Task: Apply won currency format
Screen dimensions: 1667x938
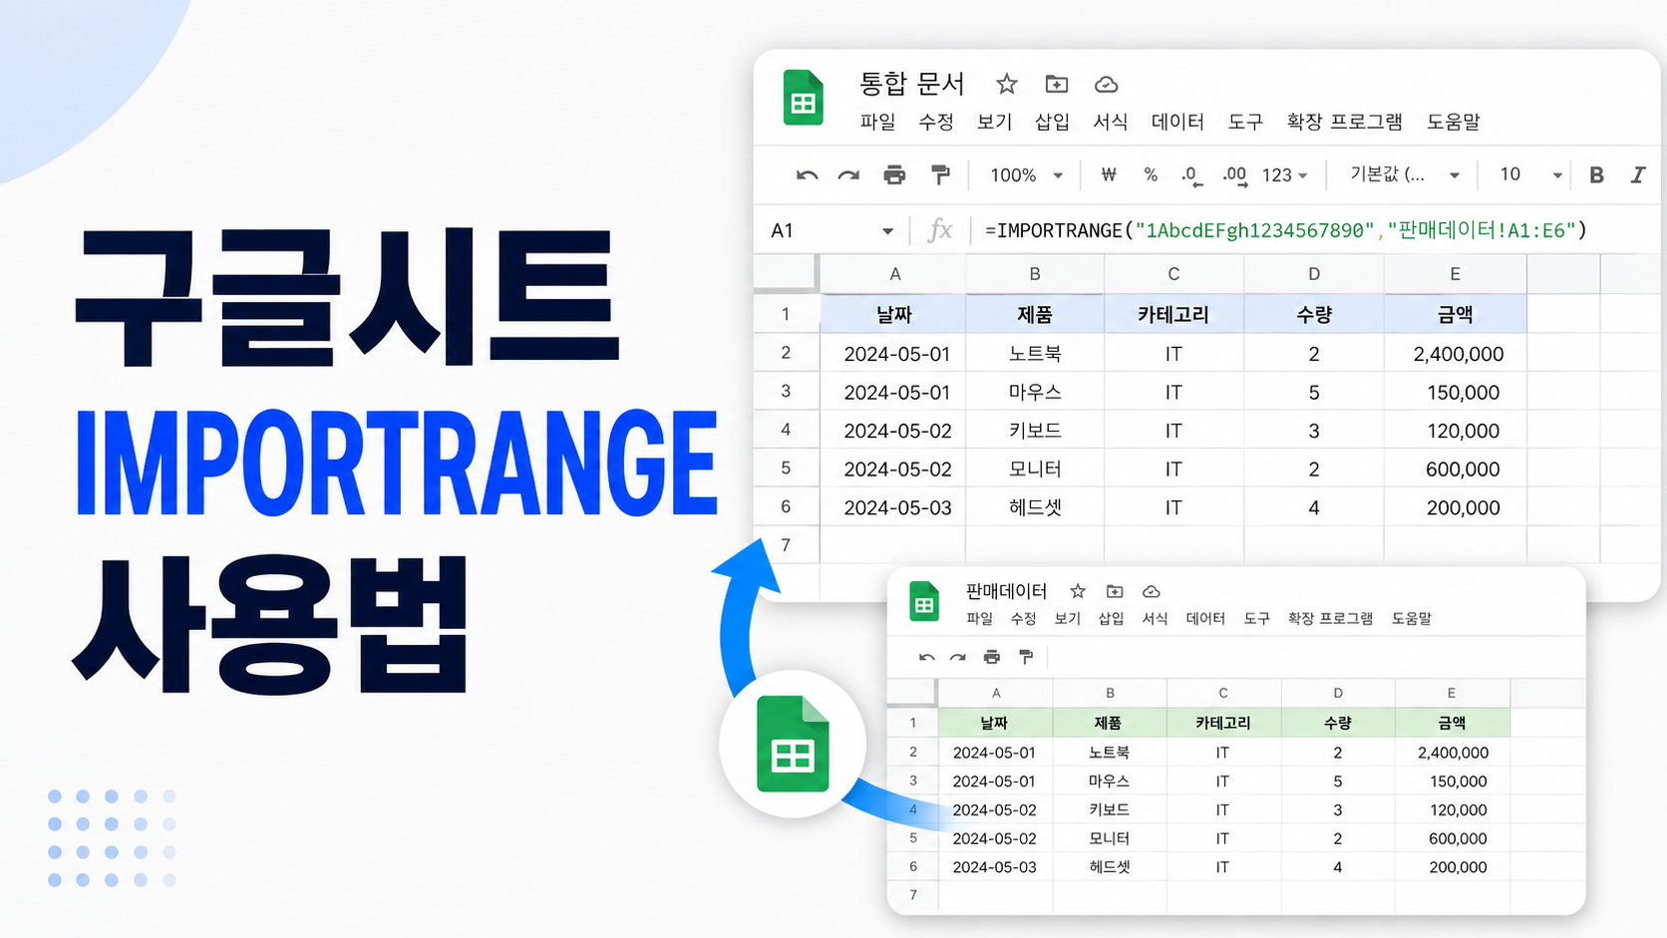Action: 1108,174
